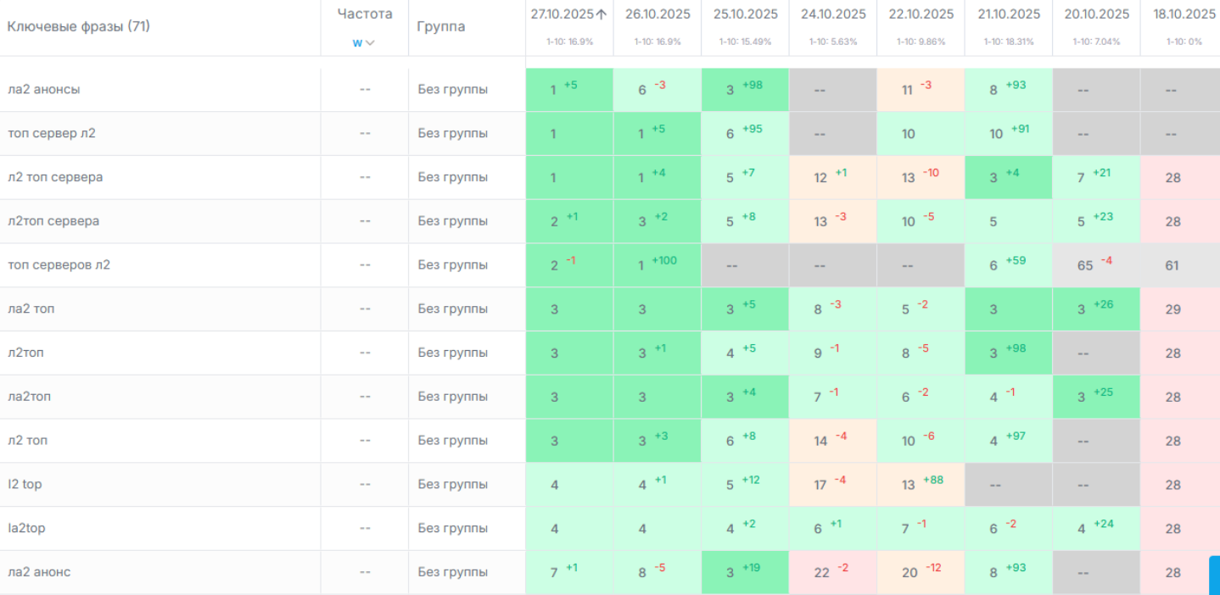This screenshot has width=1220, height=595.
Task: Click the Группа column header
Action: click(x=441, y=26)
